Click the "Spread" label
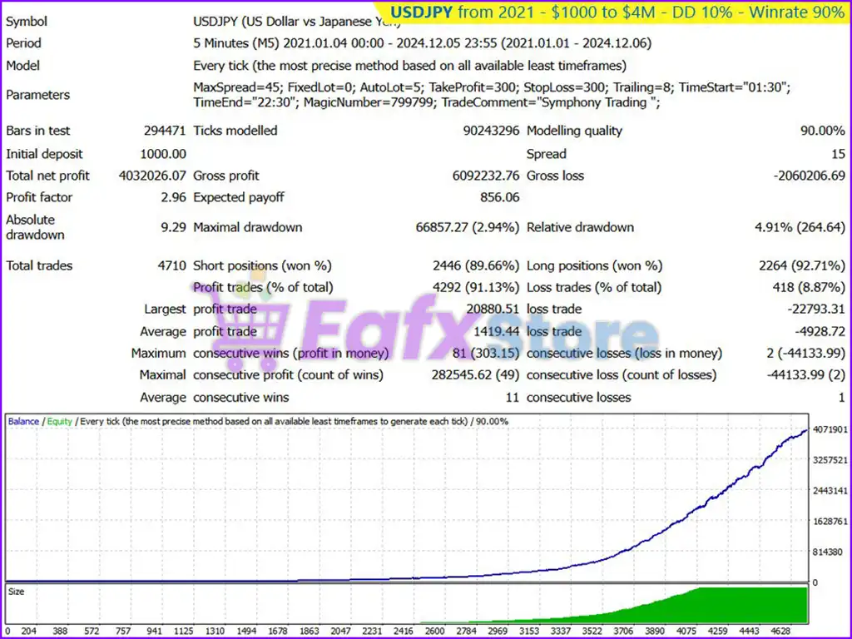 tap(546, 154)
